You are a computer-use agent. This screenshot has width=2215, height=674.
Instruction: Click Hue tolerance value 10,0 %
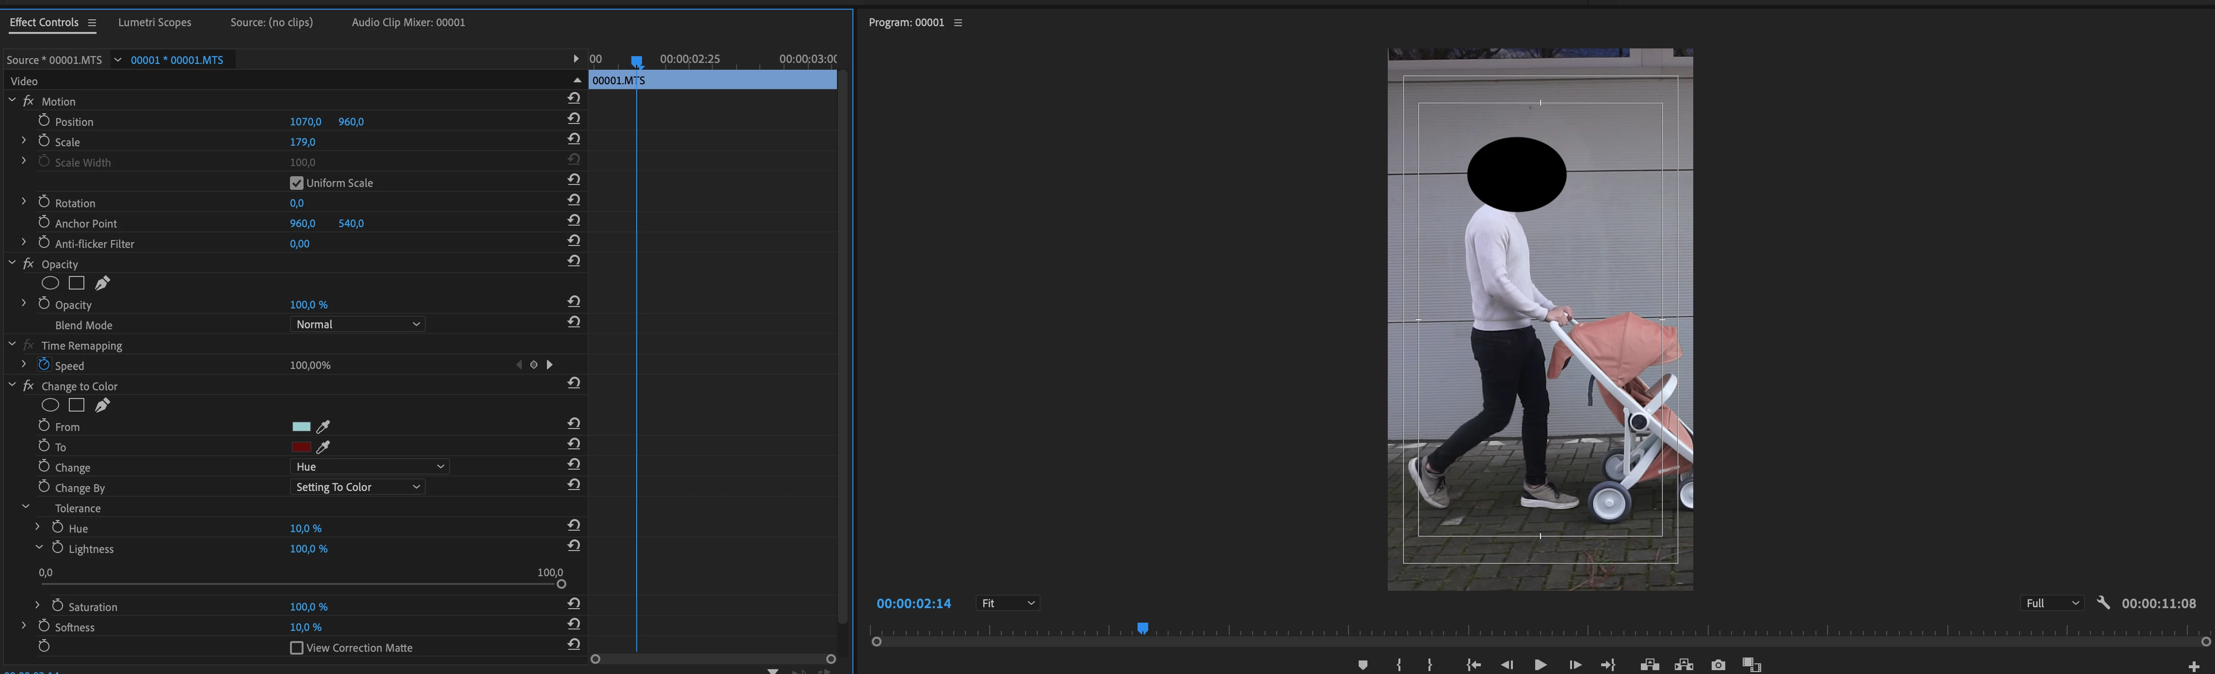pyautogui.click(x=305, y=528)
